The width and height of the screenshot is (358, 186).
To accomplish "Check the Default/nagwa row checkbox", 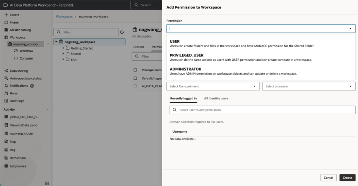I will point(135,78).
